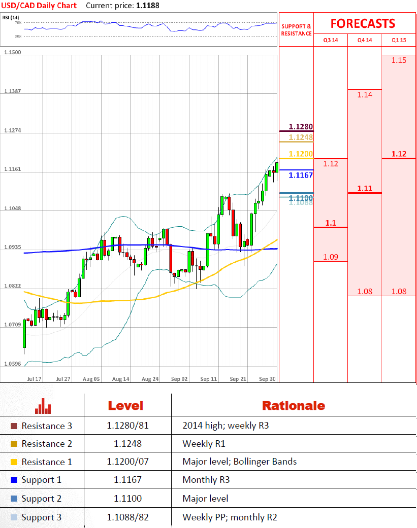Click the Q3 14 forecast high value 1.12
The width and height of the screenshot is (417, 528).
click(x=330, y=164)
